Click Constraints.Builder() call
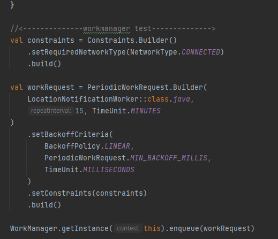Image resolution: width=278 pixels, height=239 pixels. coord(132,40)
